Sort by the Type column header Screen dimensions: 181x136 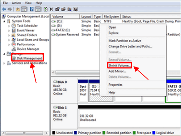point(97,17)
